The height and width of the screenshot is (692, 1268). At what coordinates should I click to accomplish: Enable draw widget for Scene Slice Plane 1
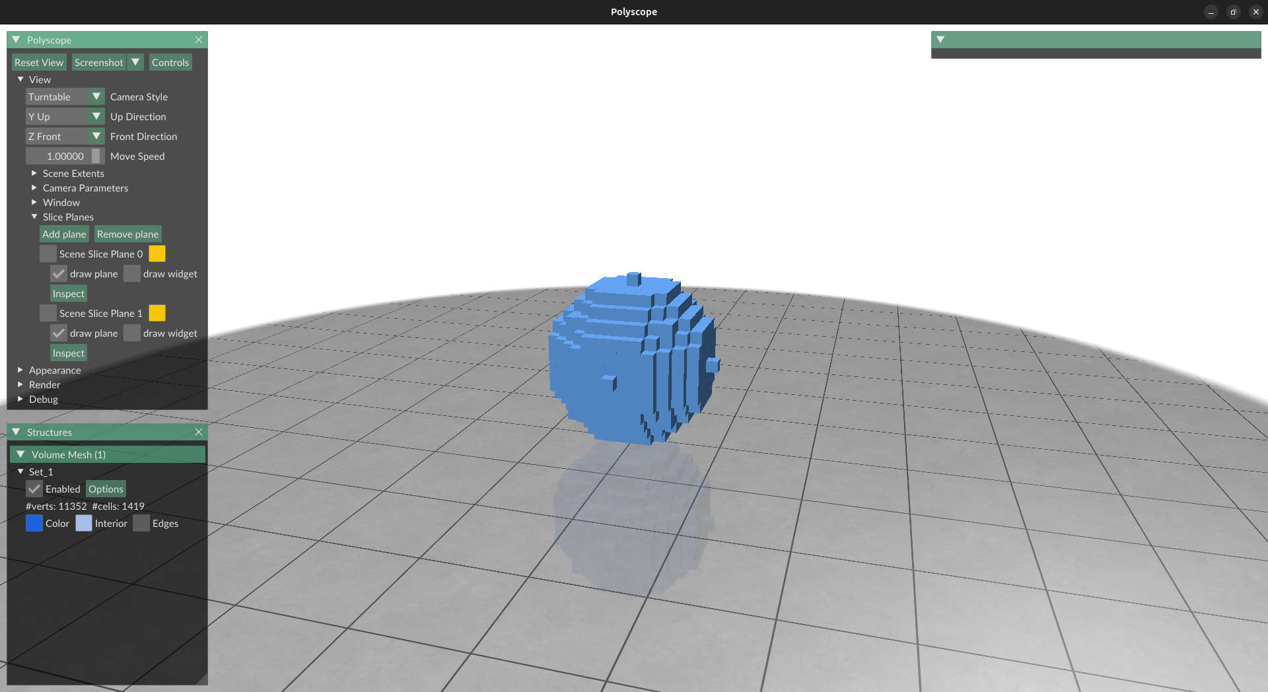132,333
